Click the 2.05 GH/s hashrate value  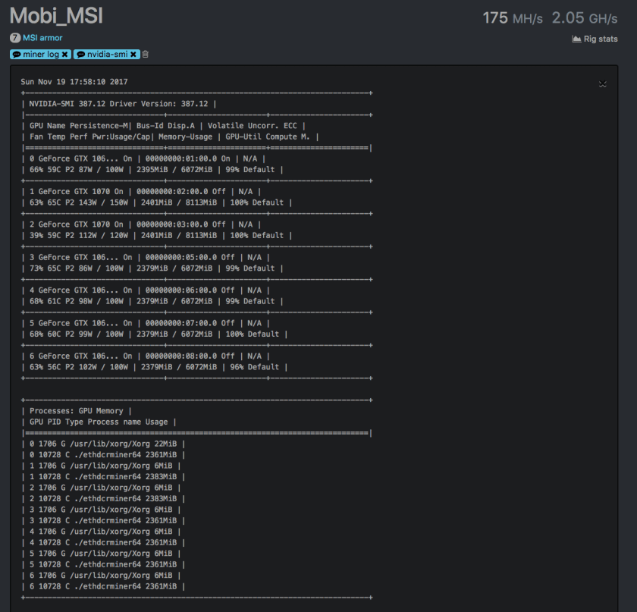pyautogui.click(x=584, y=17)
